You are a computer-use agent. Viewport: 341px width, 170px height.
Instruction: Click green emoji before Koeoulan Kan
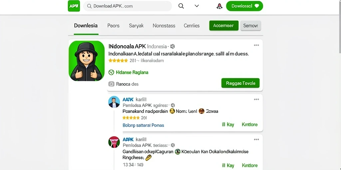pos(178,152)
